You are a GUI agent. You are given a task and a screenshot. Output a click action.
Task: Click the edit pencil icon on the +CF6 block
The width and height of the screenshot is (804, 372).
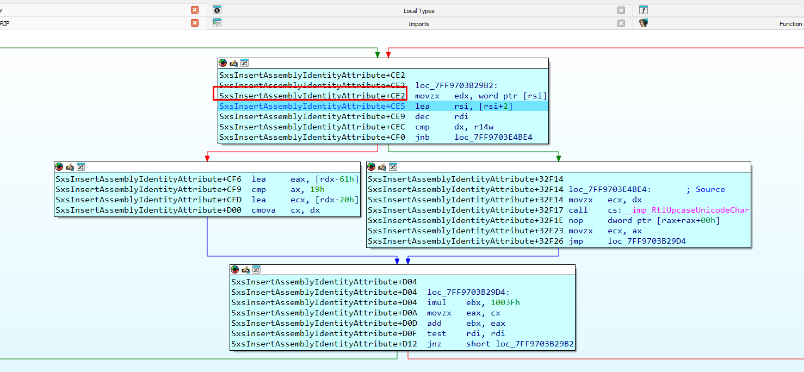click(x=69, y=166)
